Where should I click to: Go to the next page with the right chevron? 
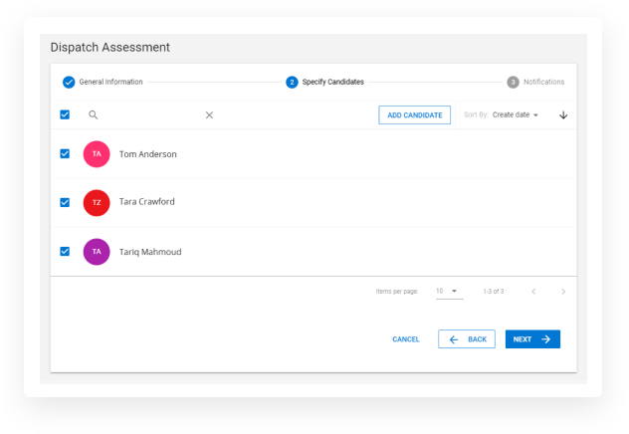tap(563, 292)
